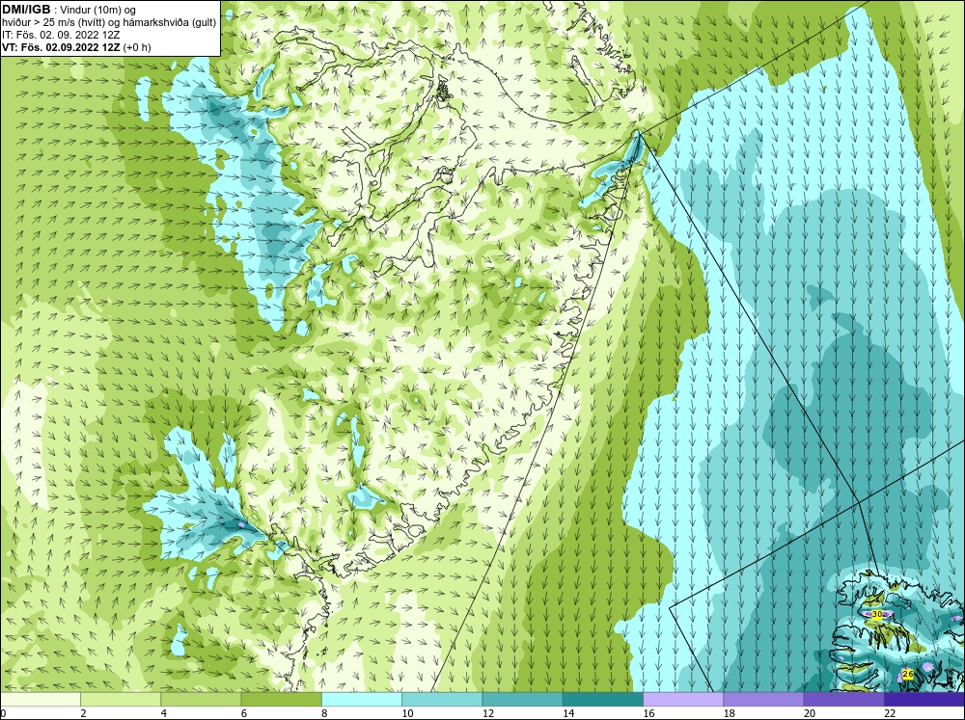Click the legend scale value 16
Viewport: 965px width, 720px height.
(x=648, y=713)
